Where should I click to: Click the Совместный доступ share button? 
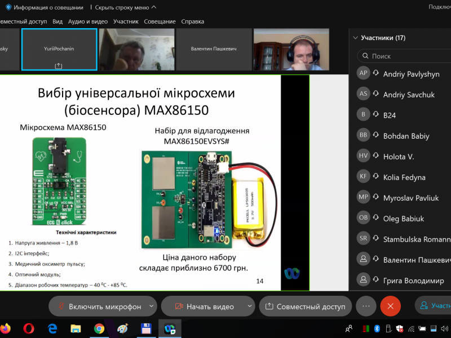pyautogui.click(x=305, y=306)
